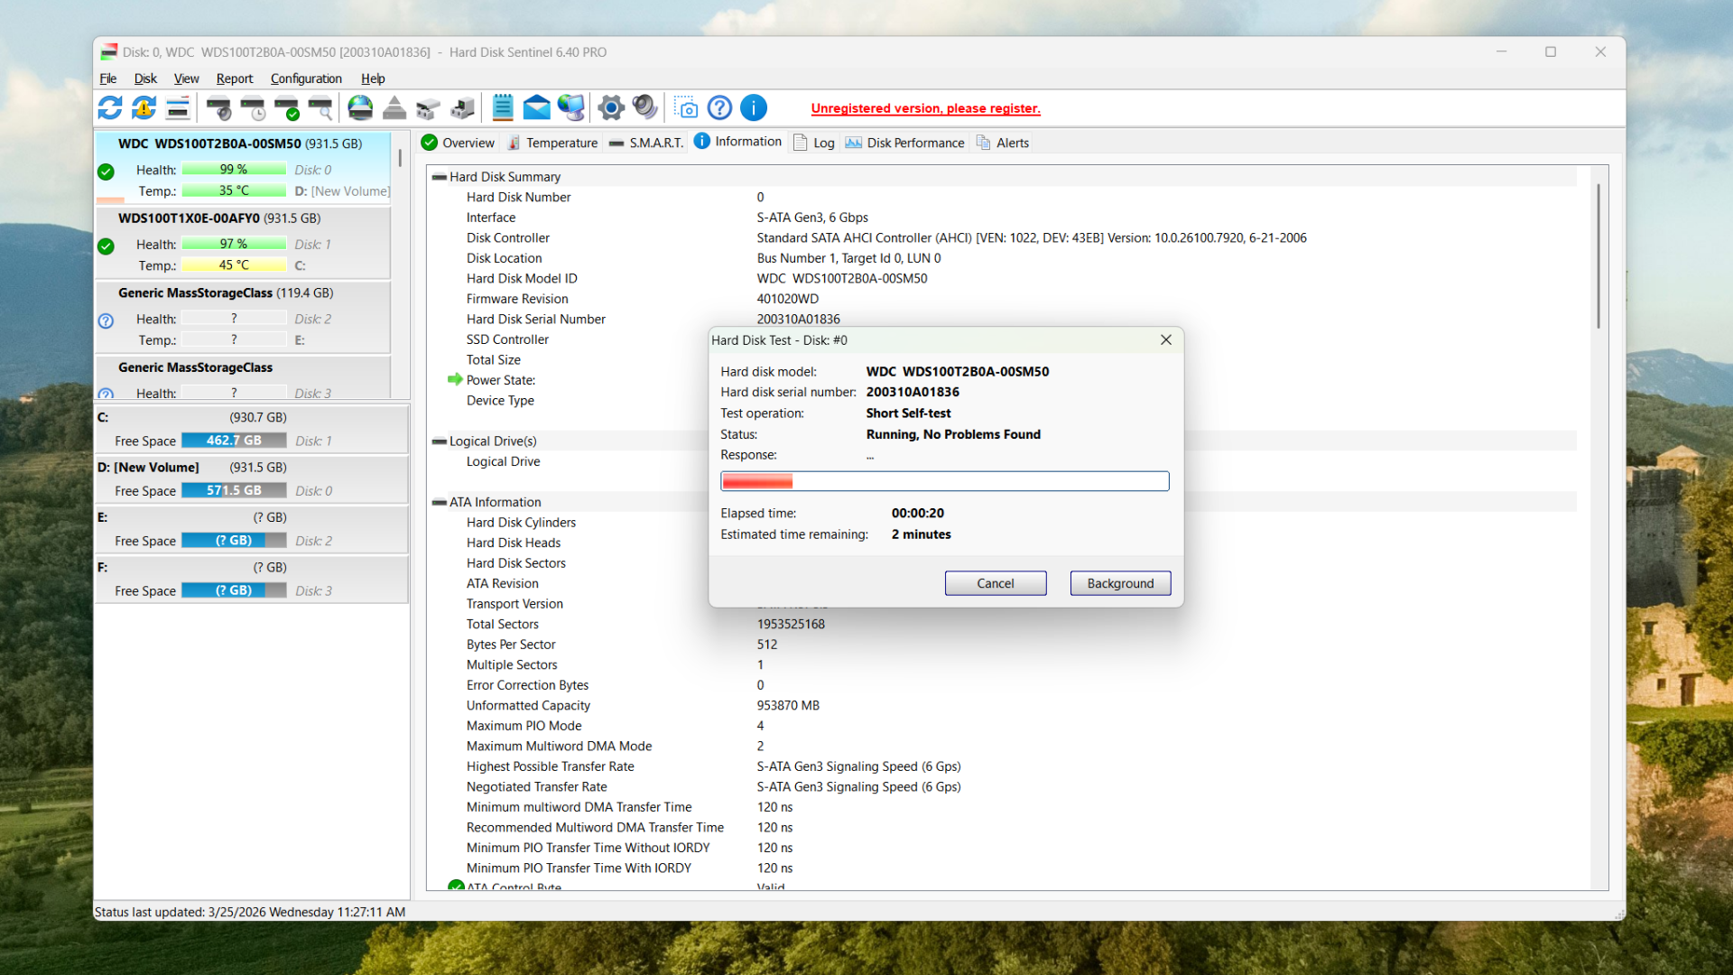Screen dimensions: 1733x975
Task: Click the globe and monitor network icon
Action: coord(570,108)
